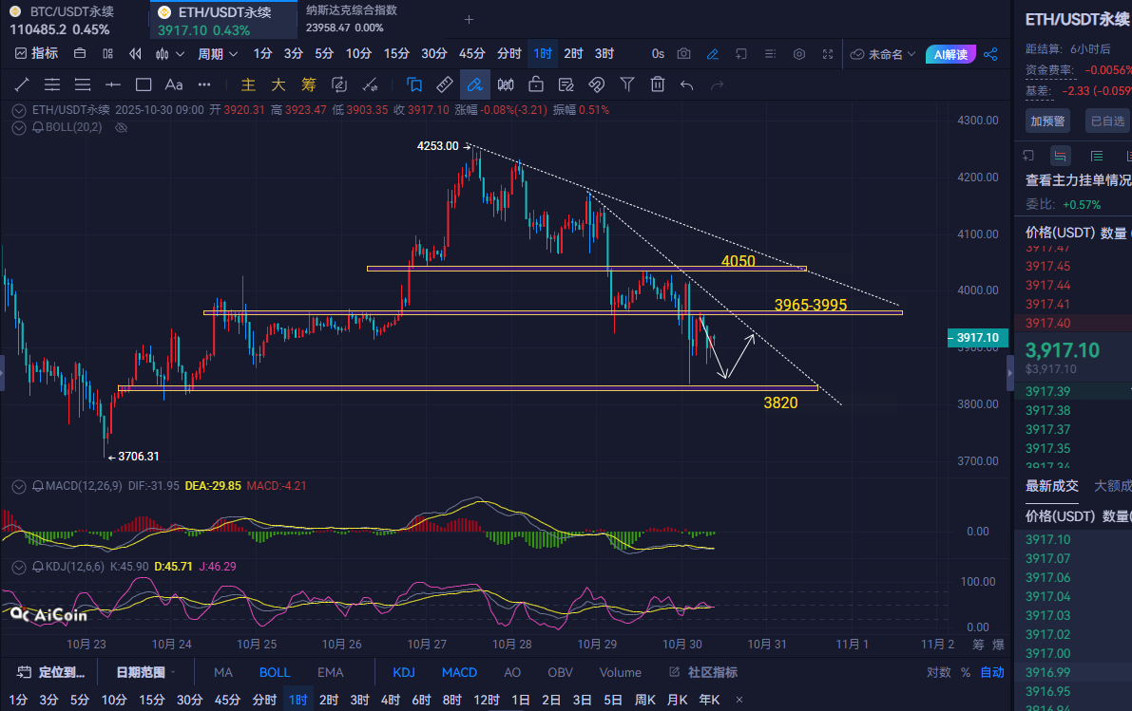Delete drawings with the trash icon
This screenshot has height=711, width=1132.
click(x=657, y=84)
